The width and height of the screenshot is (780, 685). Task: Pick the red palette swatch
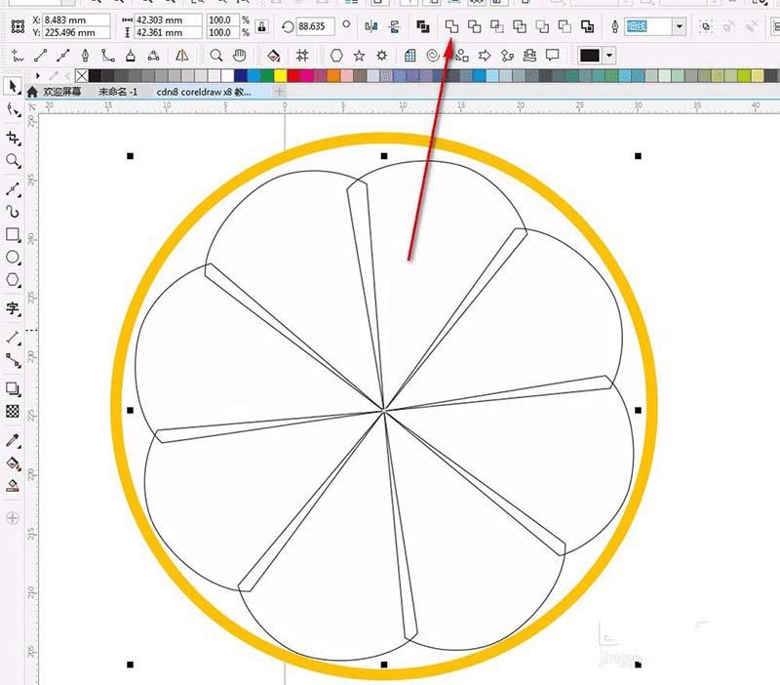point(294,76)
